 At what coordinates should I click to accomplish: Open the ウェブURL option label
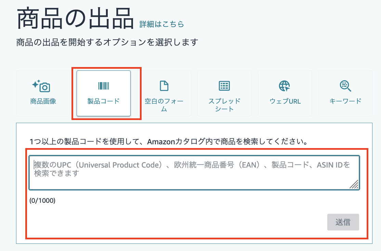click(285, 101)
